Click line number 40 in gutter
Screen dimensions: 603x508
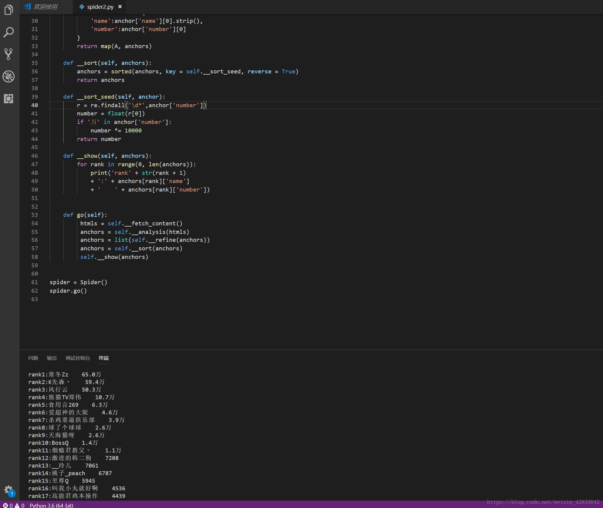tap(35, 105)
